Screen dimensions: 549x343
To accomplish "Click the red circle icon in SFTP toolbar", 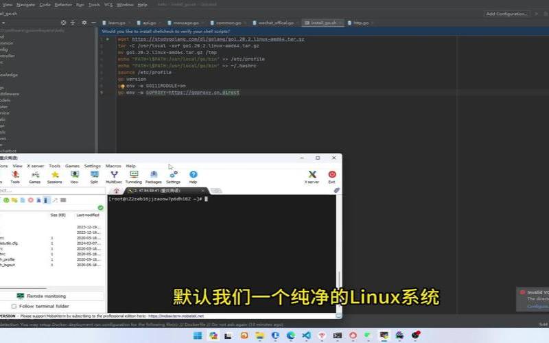I will click(31, 200).
